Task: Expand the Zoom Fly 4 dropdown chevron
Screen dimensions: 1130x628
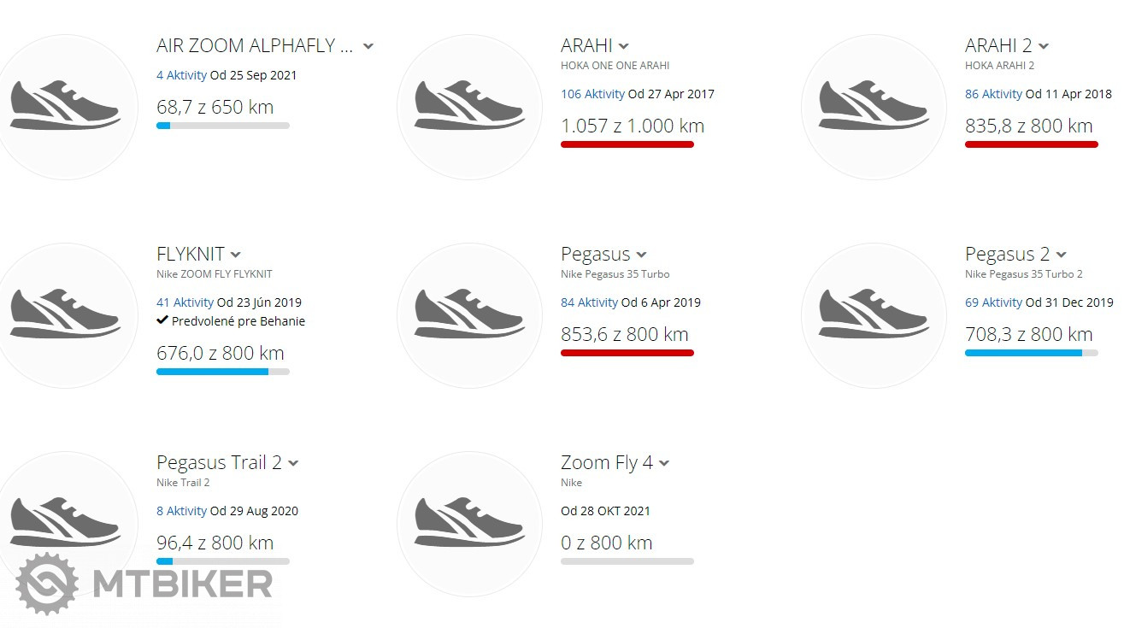Action: [664, 463]
